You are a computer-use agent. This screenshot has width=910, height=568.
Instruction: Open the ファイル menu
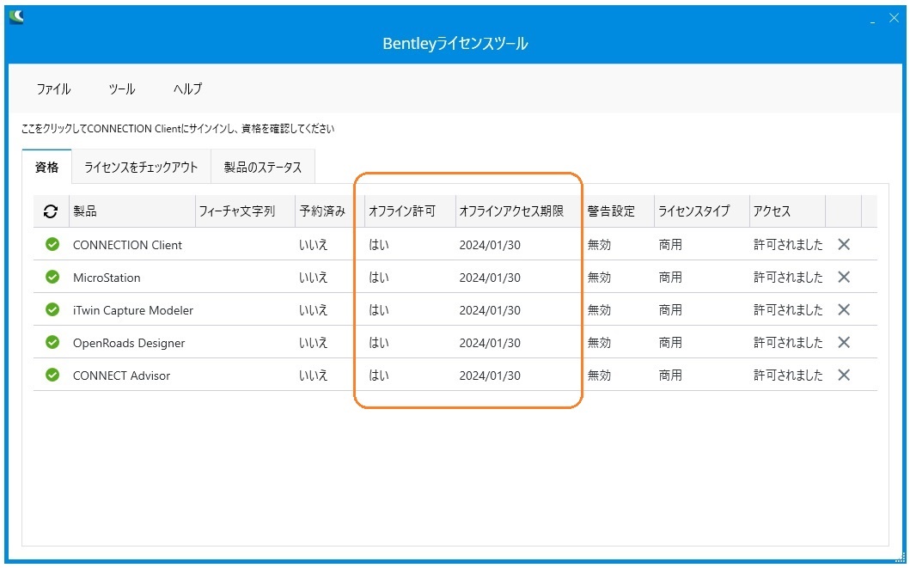(53, 89)
